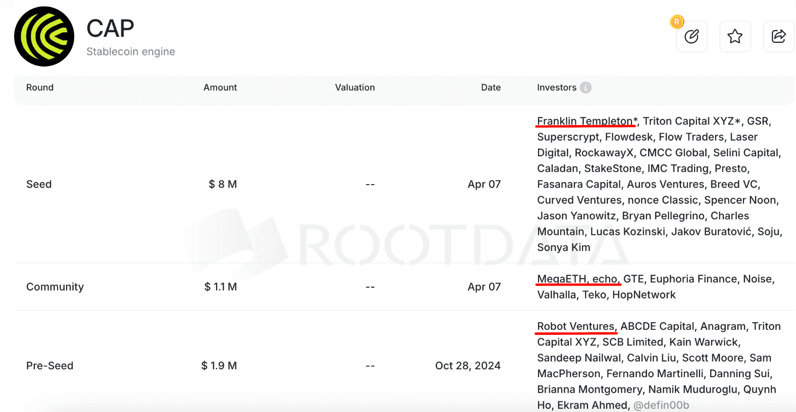Click the $ 8 M amount
Image resolution: width=796 pixels, height=412 pixels.
pyautogui.click(x=223, y=184)
